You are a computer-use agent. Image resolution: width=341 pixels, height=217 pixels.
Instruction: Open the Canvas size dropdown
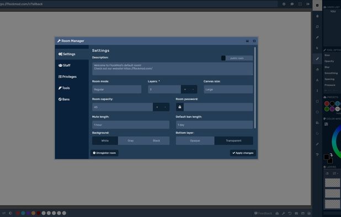tap(228, 89)
